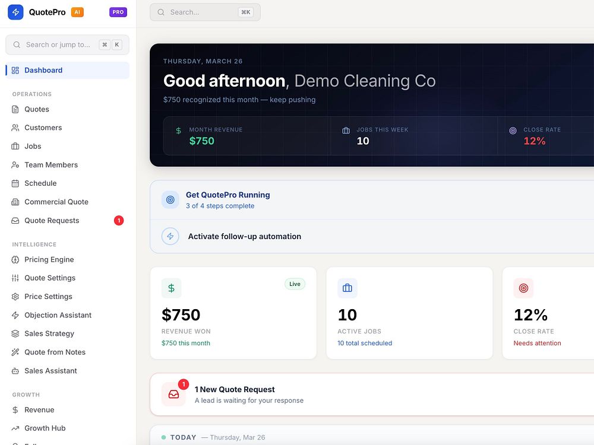Click the target icon on Close Rate card
Viewport: 594px width, 445px height.
pyautogui.click(x=523, y=288)
